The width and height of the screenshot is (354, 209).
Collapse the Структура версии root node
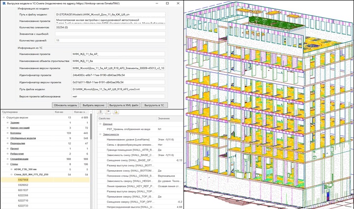click(3, 117)
